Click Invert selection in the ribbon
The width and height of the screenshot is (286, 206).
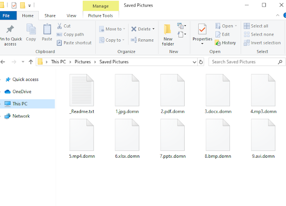[262, 43]
